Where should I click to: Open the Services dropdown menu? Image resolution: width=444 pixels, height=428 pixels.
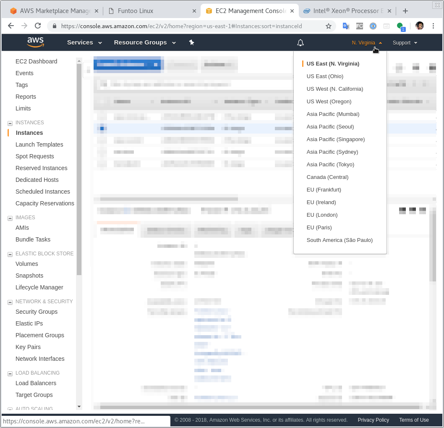tap(84, 42)
